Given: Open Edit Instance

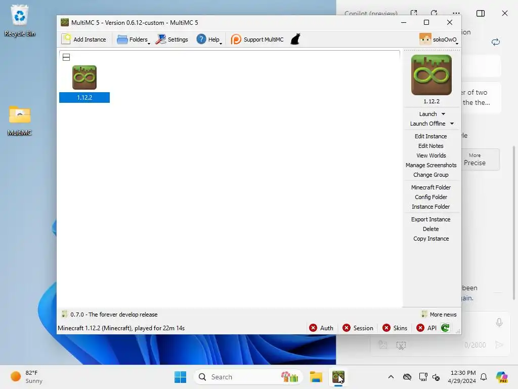Looking at the screenshot, I should [431, 136].
